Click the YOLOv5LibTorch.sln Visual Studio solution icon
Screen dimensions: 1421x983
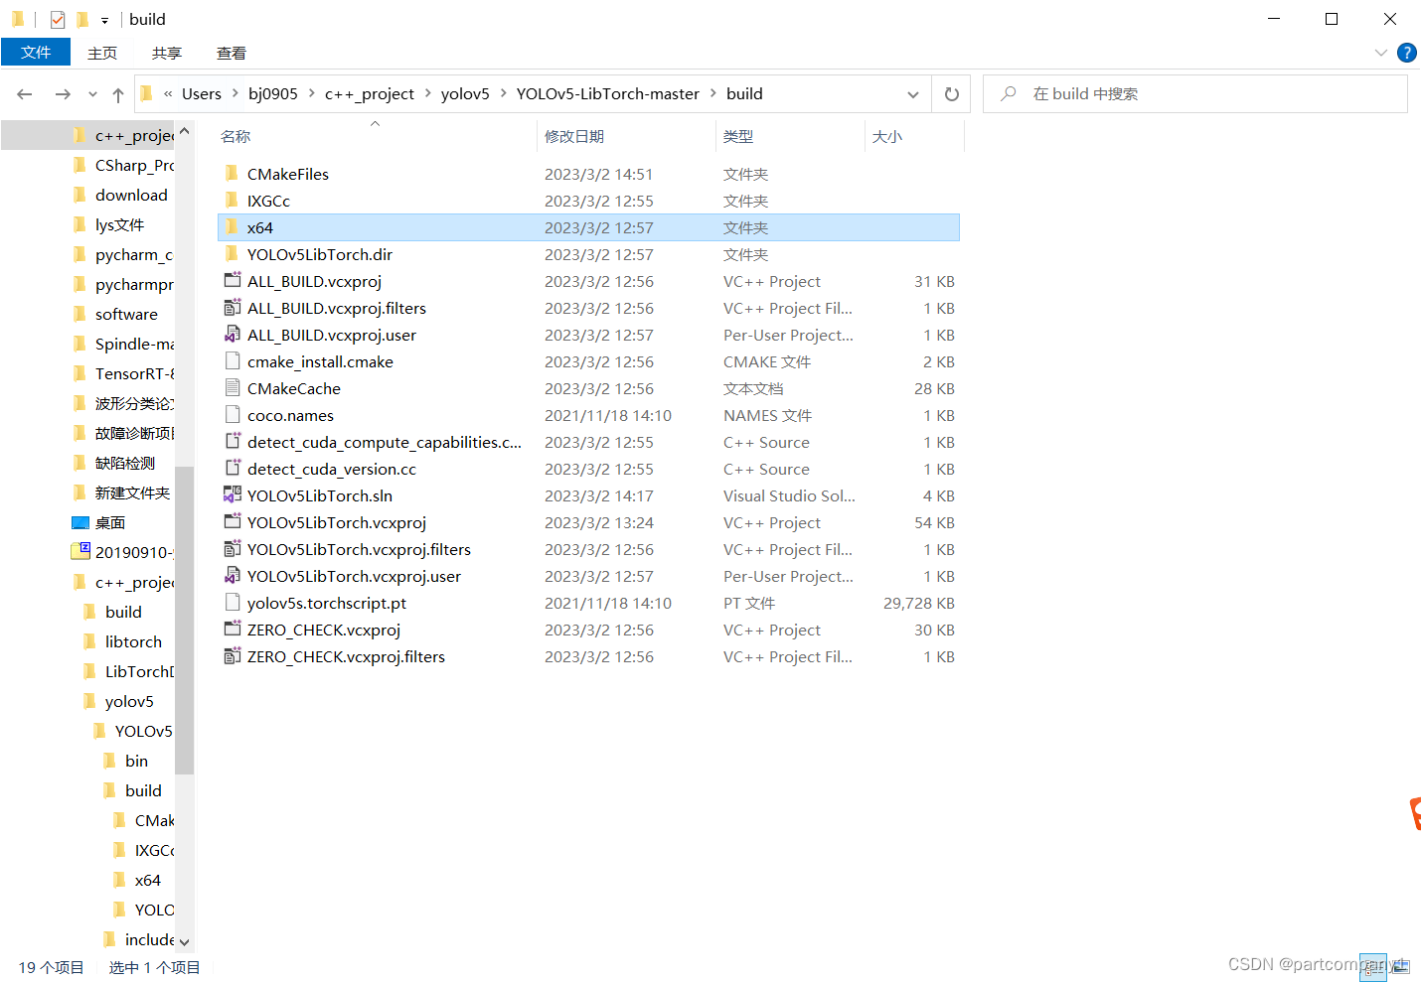pyautogui.click(x=233, y=495)
